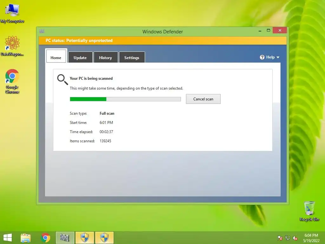Click the Start time 6:01 PM value
Viewport: 325px width, 244px height.
(106, 123)
